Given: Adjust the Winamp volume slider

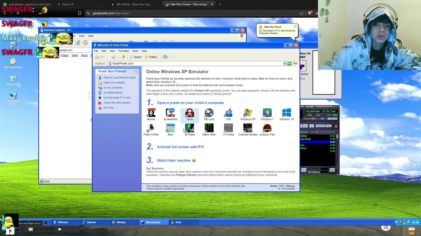Looking at the screenshot, I should pos(310,119).
